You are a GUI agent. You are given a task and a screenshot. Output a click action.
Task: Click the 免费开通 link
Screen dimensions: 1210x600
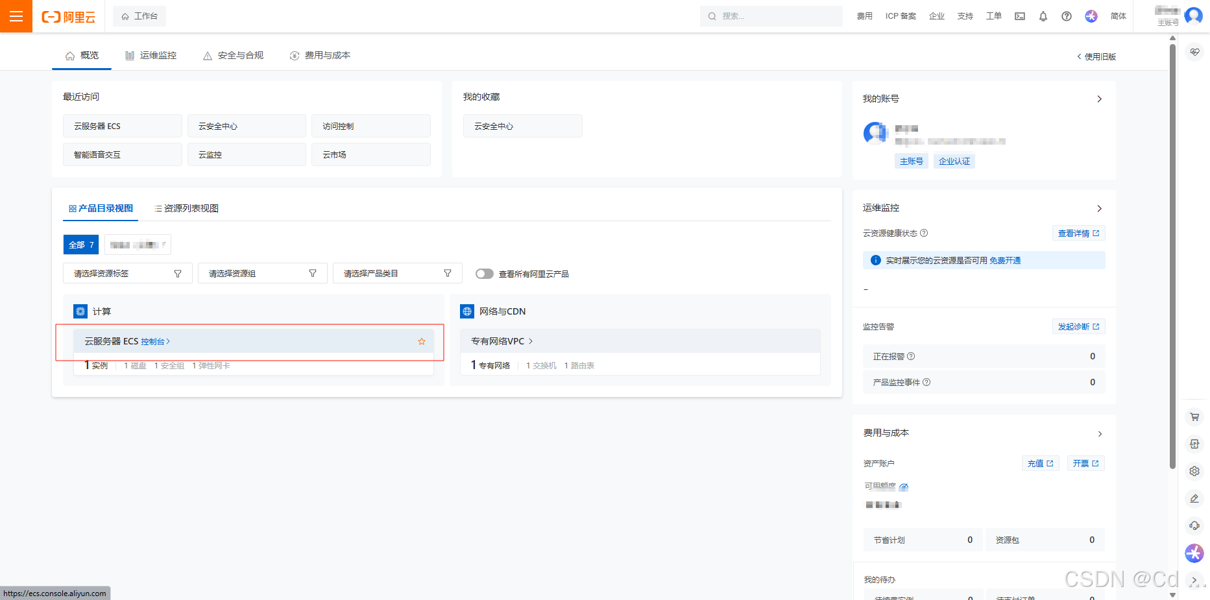pos(1005,261)
